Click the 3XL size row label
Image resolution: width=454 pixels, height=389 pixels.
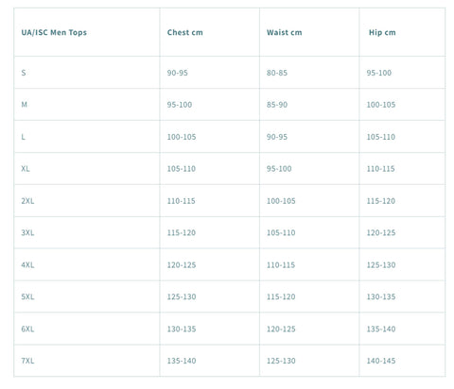[x=27, y=232]
